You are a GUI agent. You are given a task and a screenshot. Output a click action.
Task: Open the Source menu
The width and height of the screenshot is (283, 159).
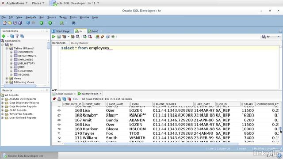pyautogui.click(x=52, y=17)
